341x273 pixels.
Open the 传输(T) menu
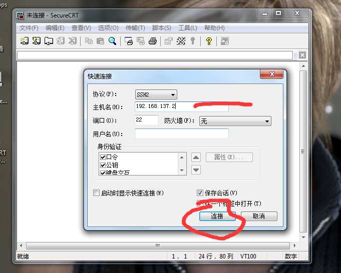135,28
